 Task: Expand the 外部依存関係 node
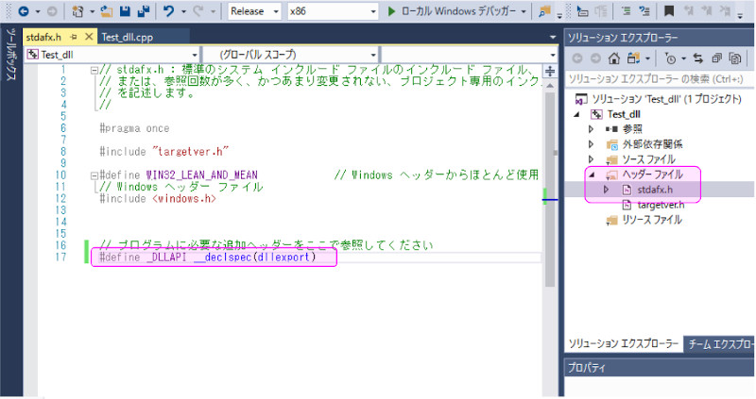coord(592,144)
